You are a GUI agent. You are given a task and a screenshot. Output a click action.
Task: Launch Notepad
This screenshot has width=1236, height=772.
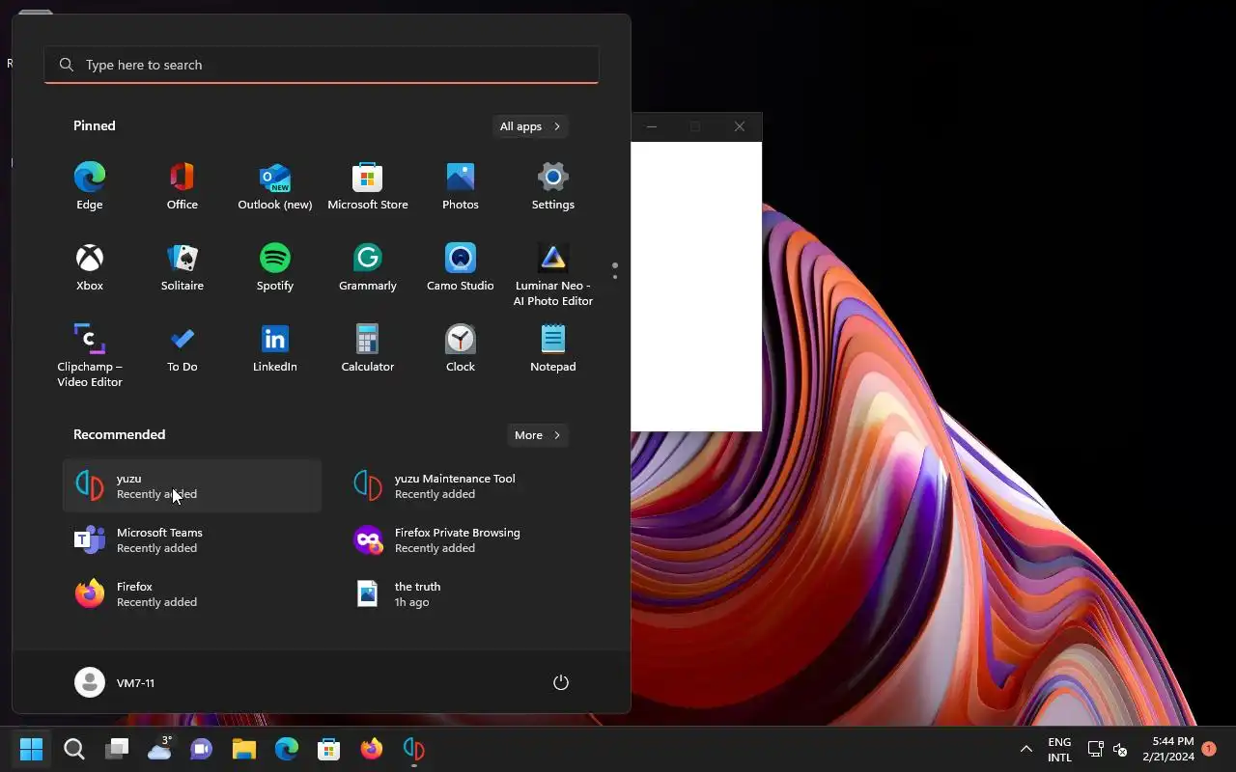point(553,348)
